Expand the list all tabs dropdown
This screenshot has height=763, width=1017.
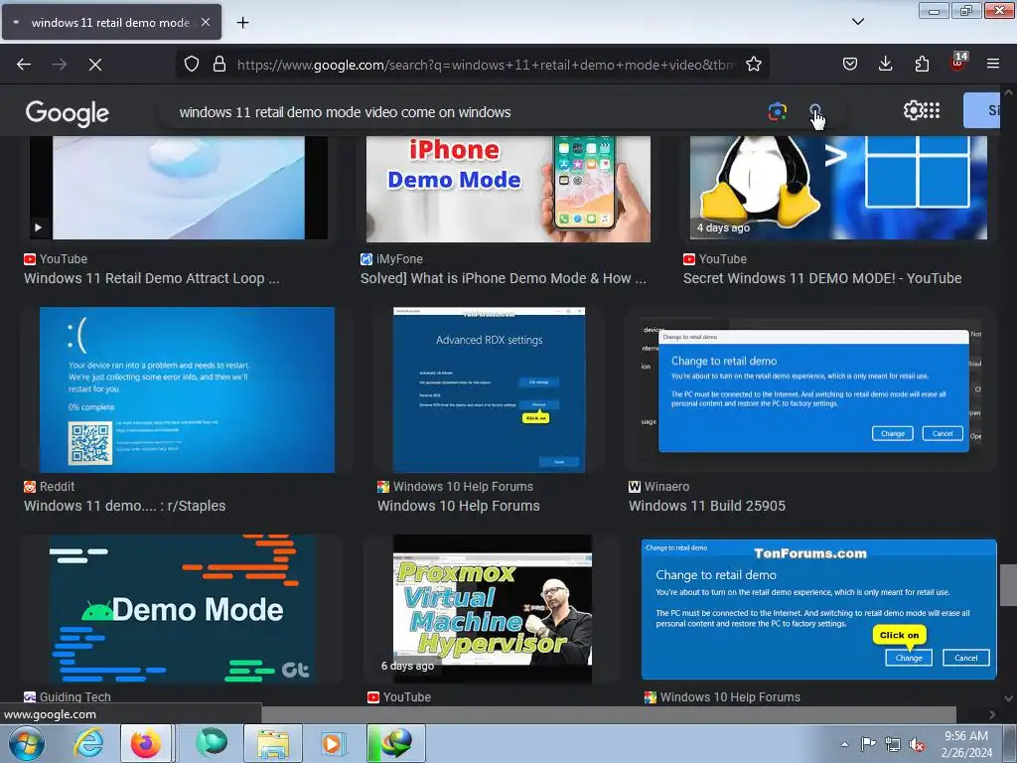(857, 22)
